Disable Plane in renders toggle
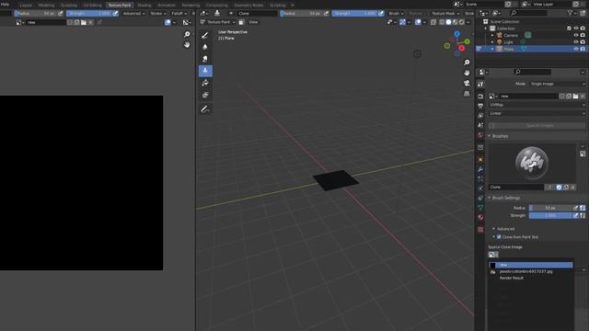 (x=583, y=49)
